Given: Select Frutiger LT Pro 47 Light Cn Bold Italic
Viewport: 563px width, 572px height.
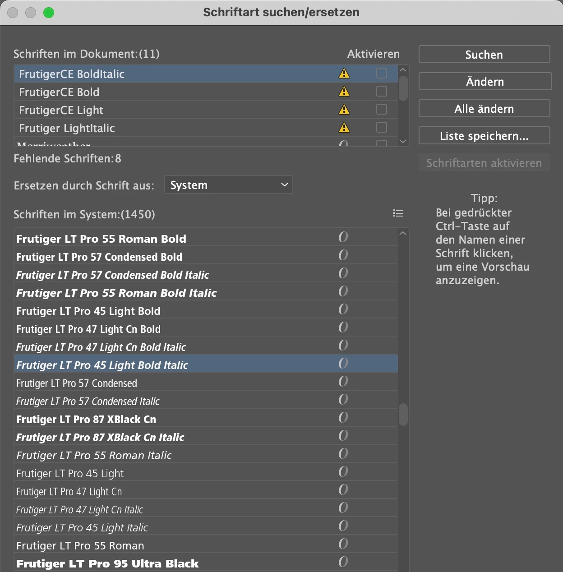Looking at the screenshot, I should [206, 346].
